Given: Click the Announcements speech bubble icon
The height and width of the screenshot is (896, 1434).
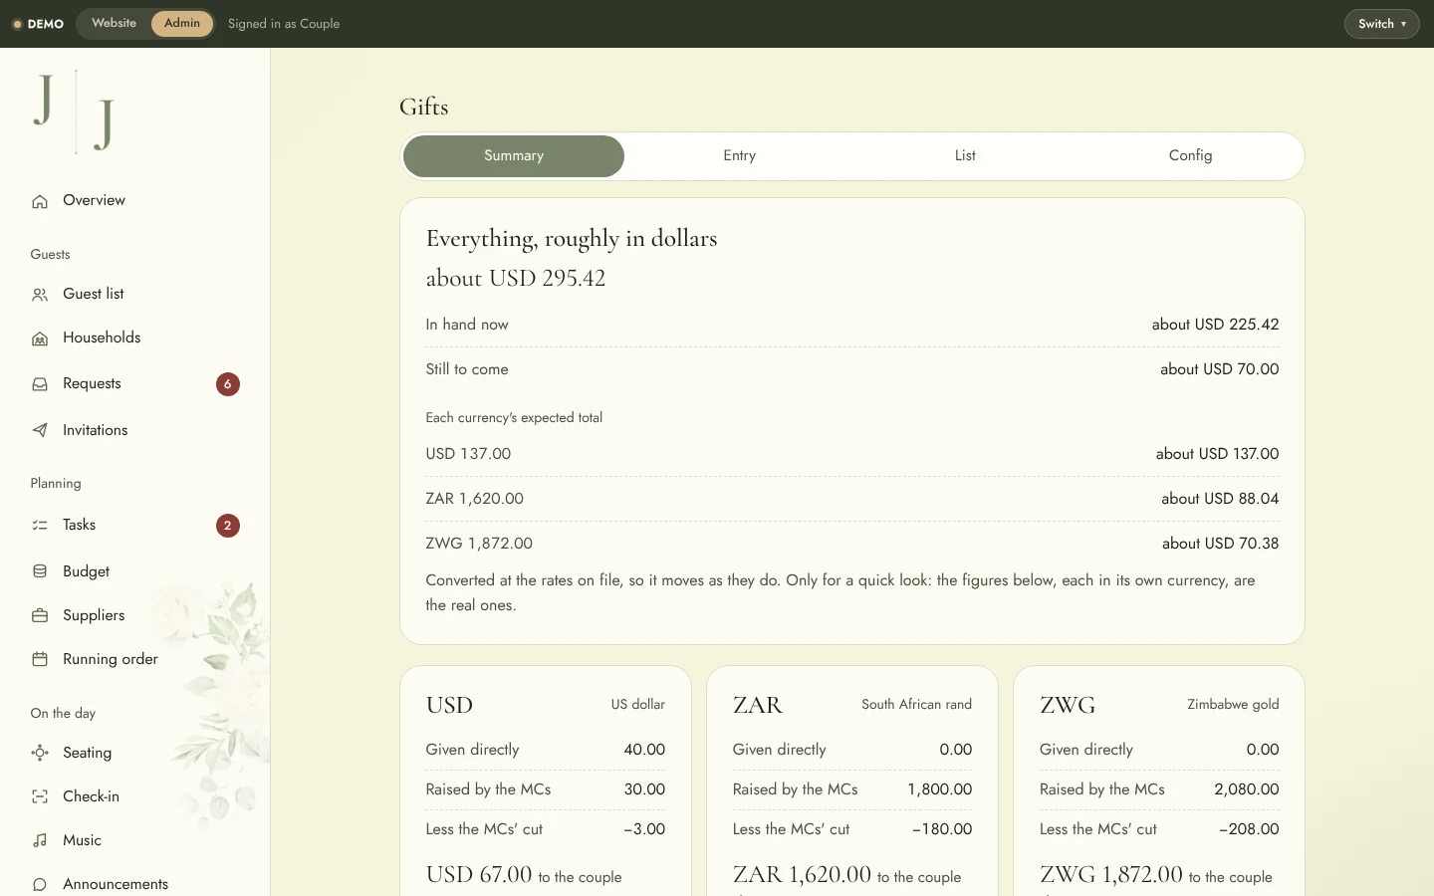Looking at the screenshot, I should (x=40, y=884).
